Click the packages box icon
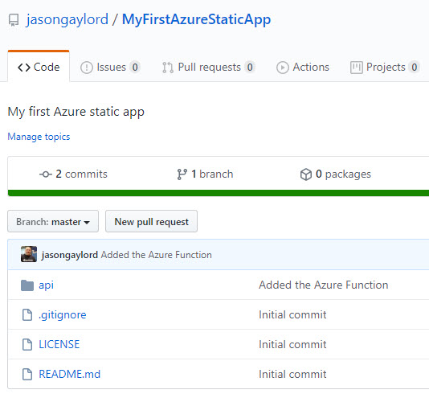Screen dimensions: 429x398 [x=306, y=174]
